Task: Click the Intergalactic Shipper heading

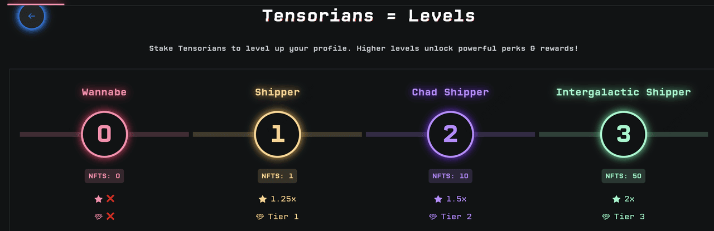Action: click(623, 92)
